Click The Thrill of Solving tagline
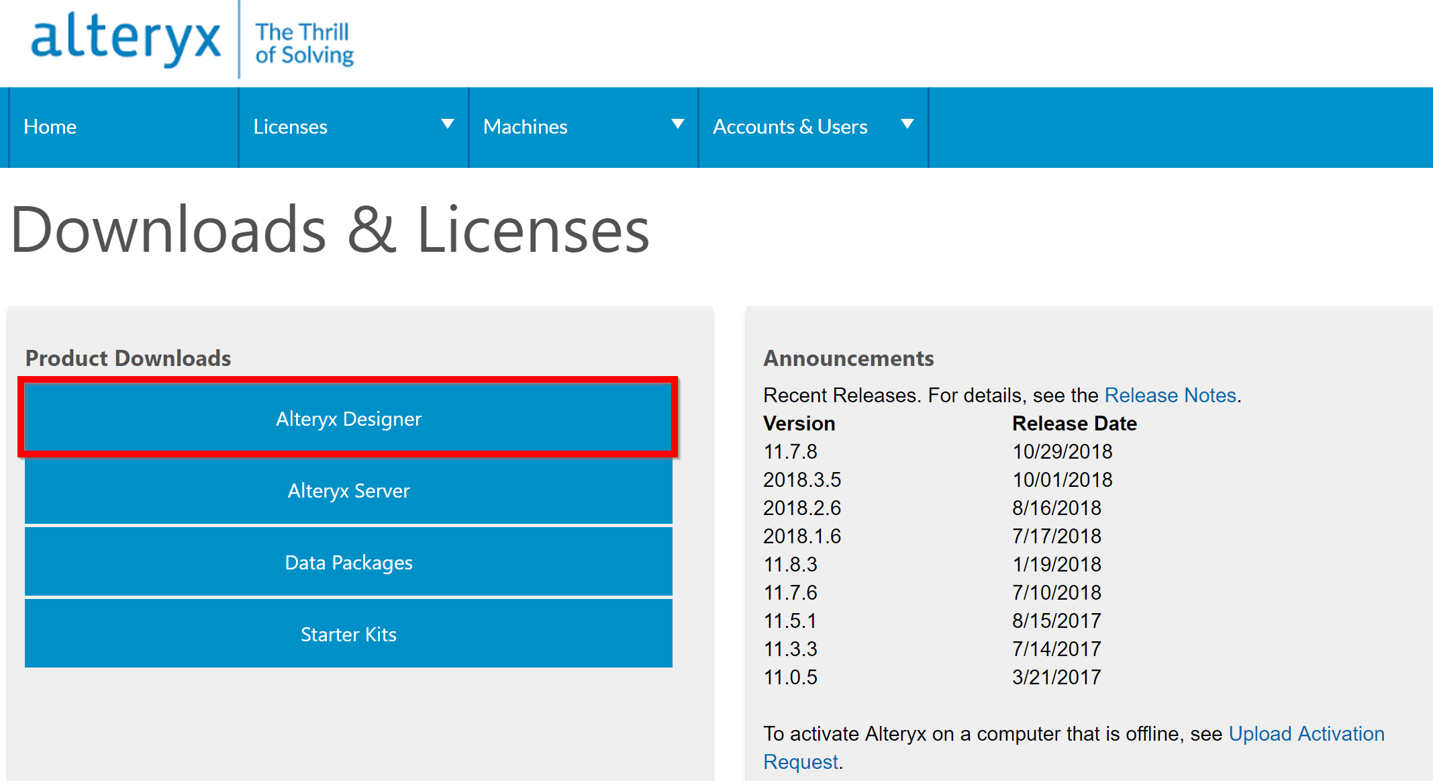This screenshot has height=781, width=1433. point(304,44)
